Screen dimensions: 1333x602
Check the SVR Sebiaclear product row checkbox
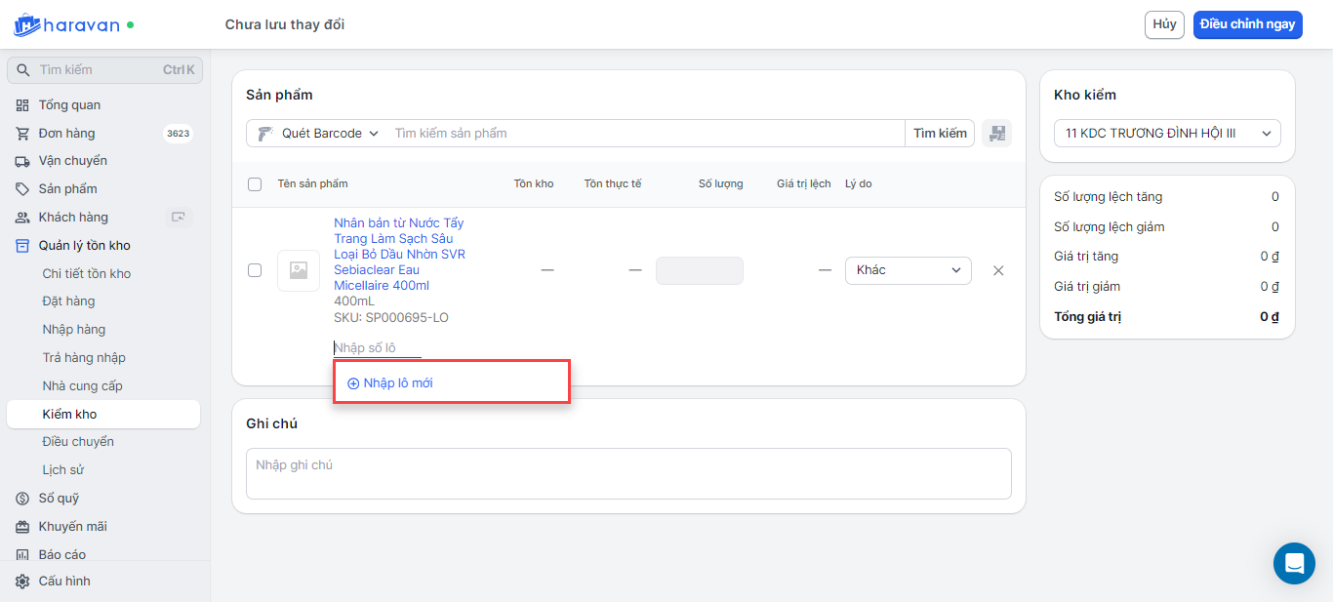point(255,270)
